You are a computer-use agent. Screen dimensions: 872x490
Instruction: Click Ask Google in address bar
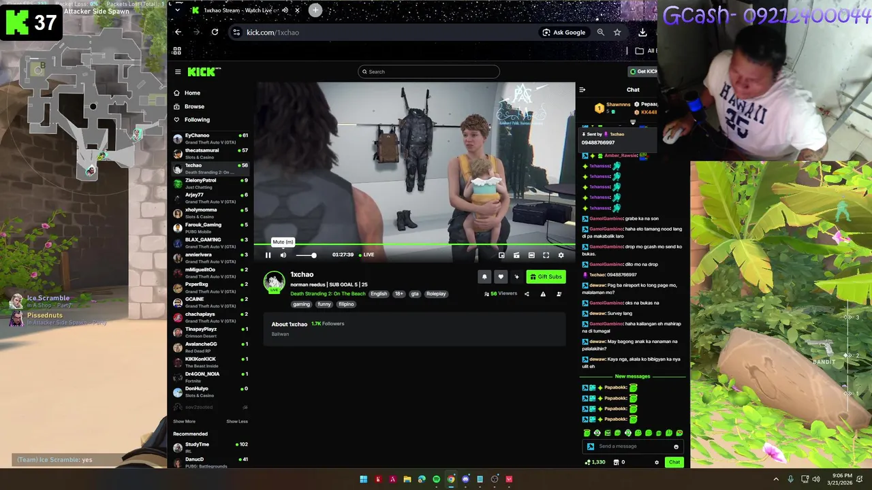point(564,32)
